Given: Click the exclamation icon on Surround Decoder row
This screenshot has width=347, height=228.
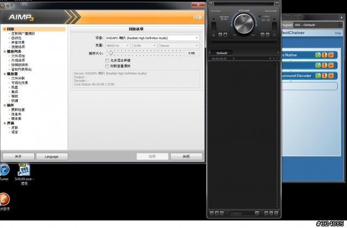Looking at the screenshot, I should coord(324,75).
